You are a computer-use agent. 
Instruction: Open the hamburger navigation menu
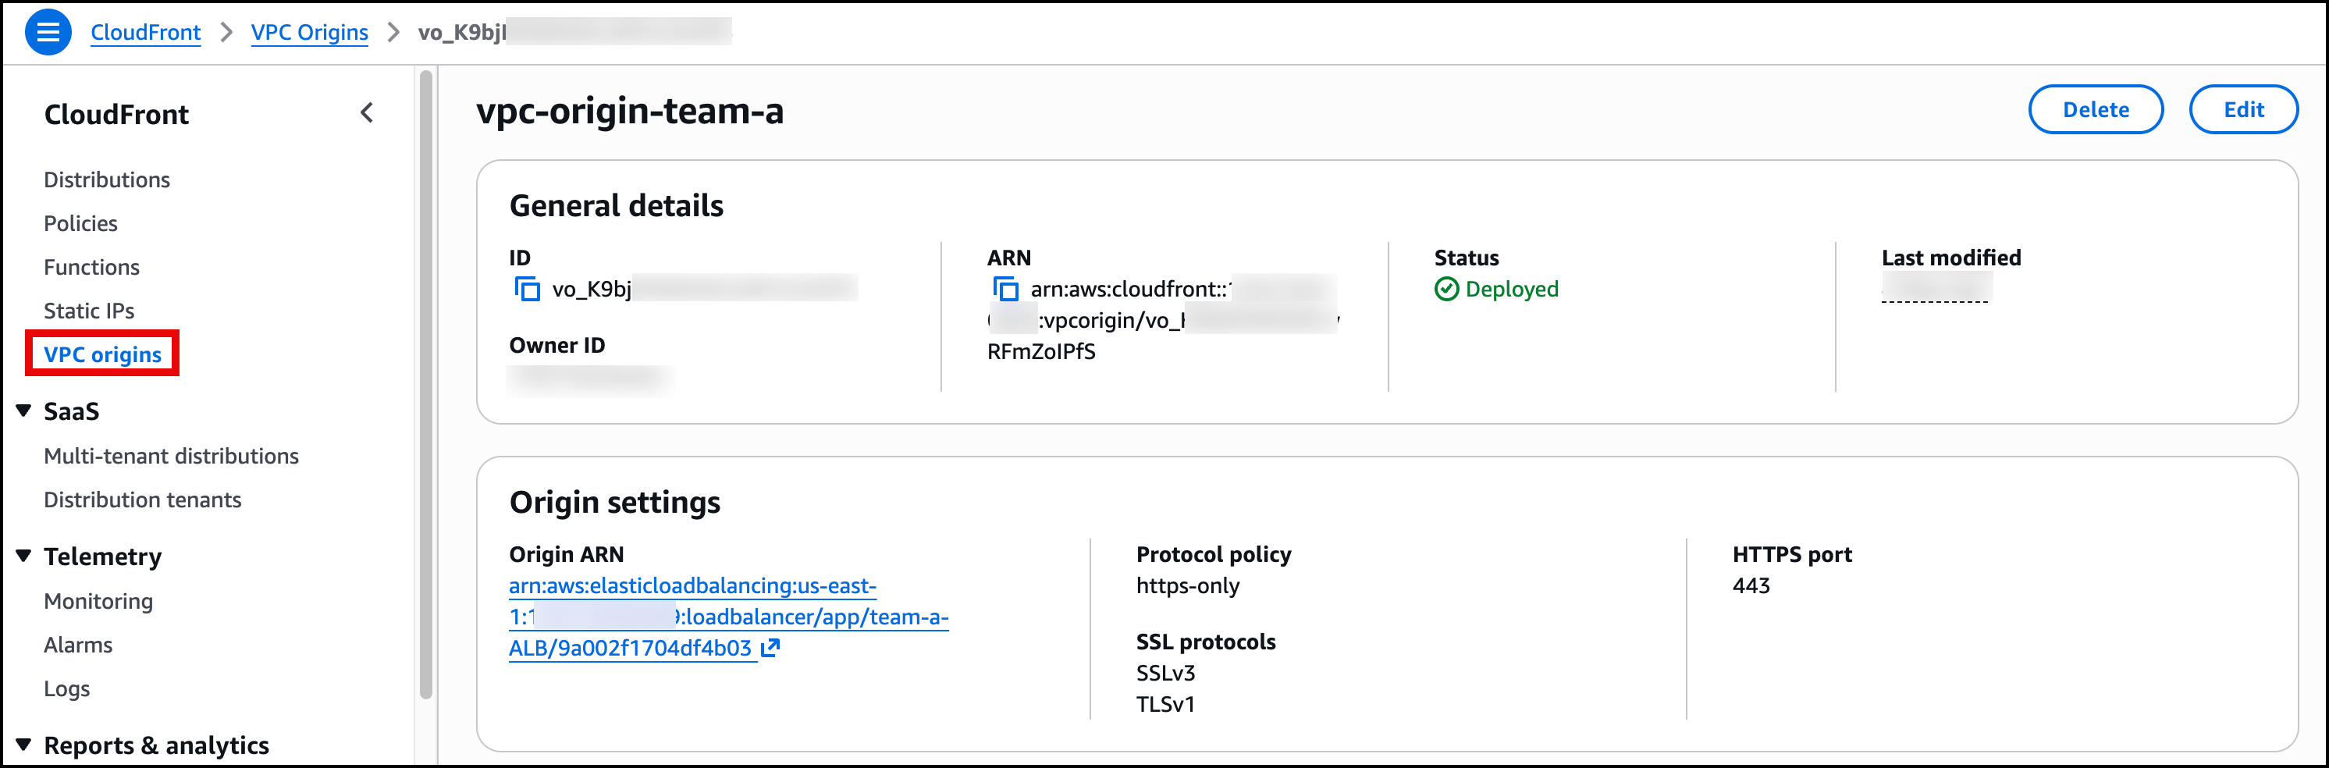pyautogui.click(x=48, y=32)
